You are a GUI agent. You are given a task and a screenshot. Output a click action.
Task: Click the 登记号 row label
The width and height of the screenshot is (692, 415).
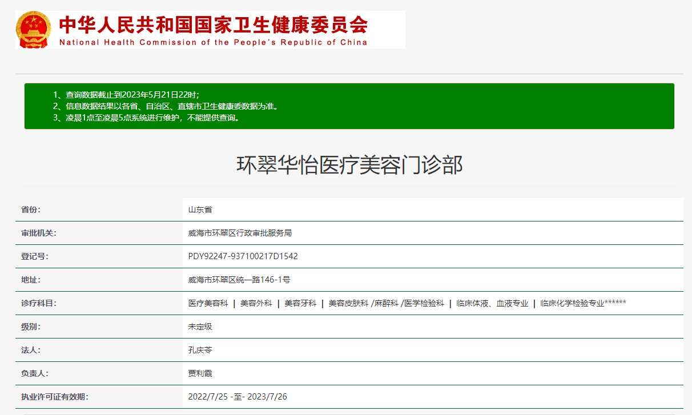35,256
